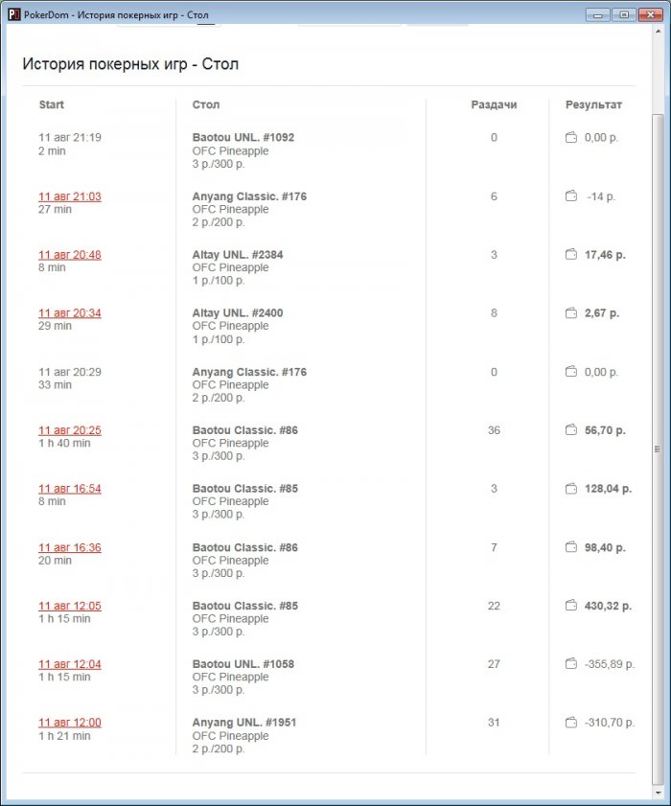This screenshot has height=806, width=671.
Task: Click wallet icon beside -355,89 р. result
Action: point(571,664)
